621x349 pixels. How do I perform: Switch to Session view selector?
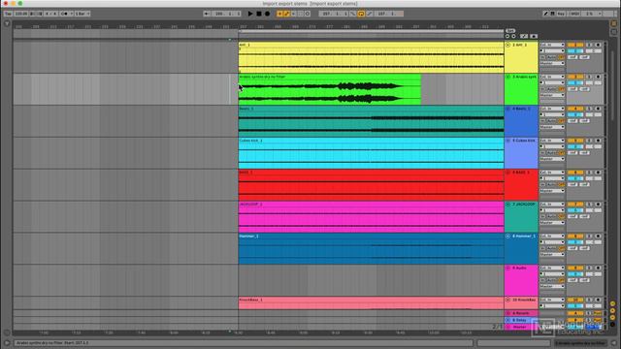pos(613,32)
